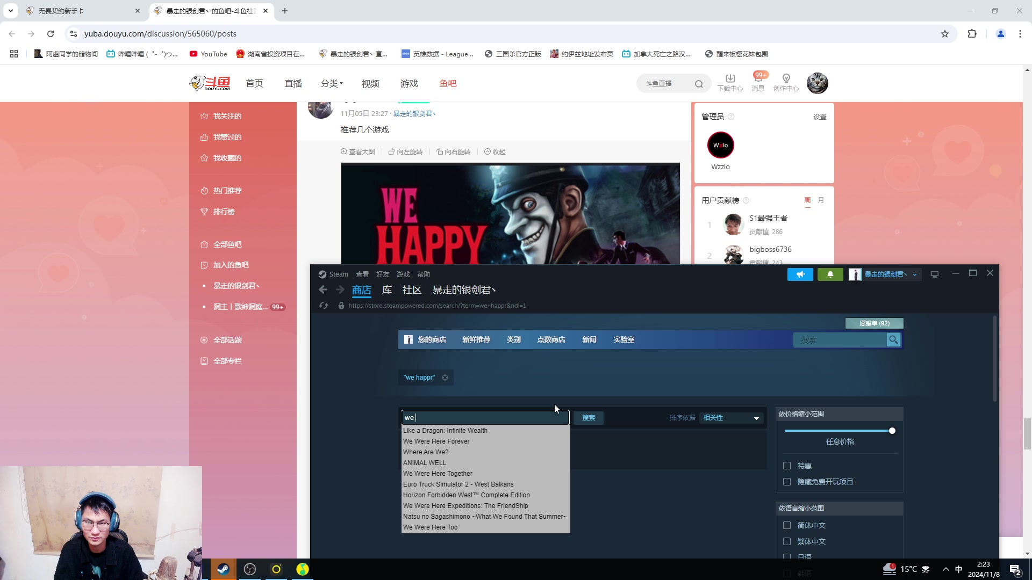Click Douyu search magnifier icon
Image resolution: width=1032 pixels, height=580 pixels.
699,84
